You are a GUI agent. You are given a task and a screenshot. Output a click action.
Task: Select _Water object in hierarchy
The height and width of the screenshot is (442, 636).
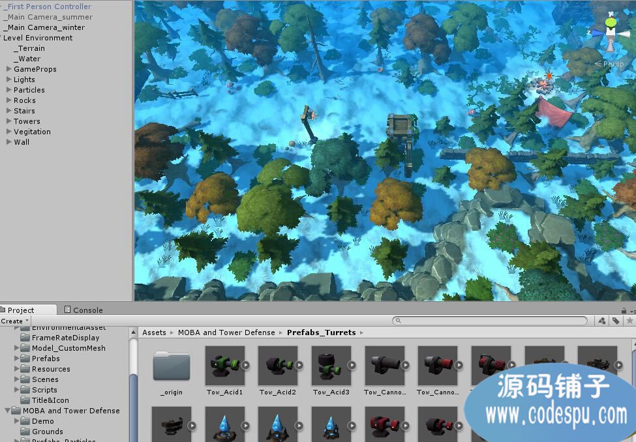pos(27,59)
